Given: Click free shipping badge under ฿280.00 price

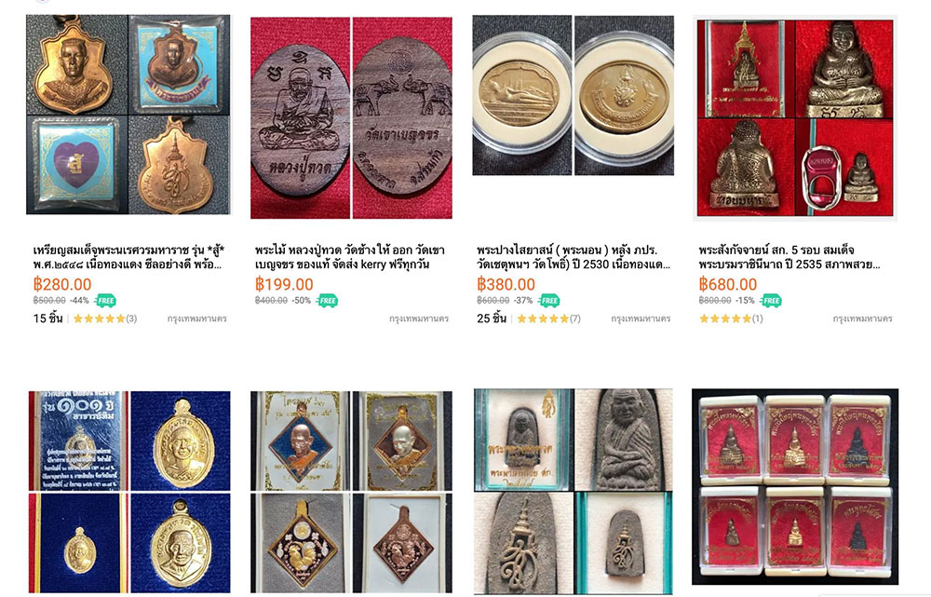Looking at the screenshot, I should (105, 301).
